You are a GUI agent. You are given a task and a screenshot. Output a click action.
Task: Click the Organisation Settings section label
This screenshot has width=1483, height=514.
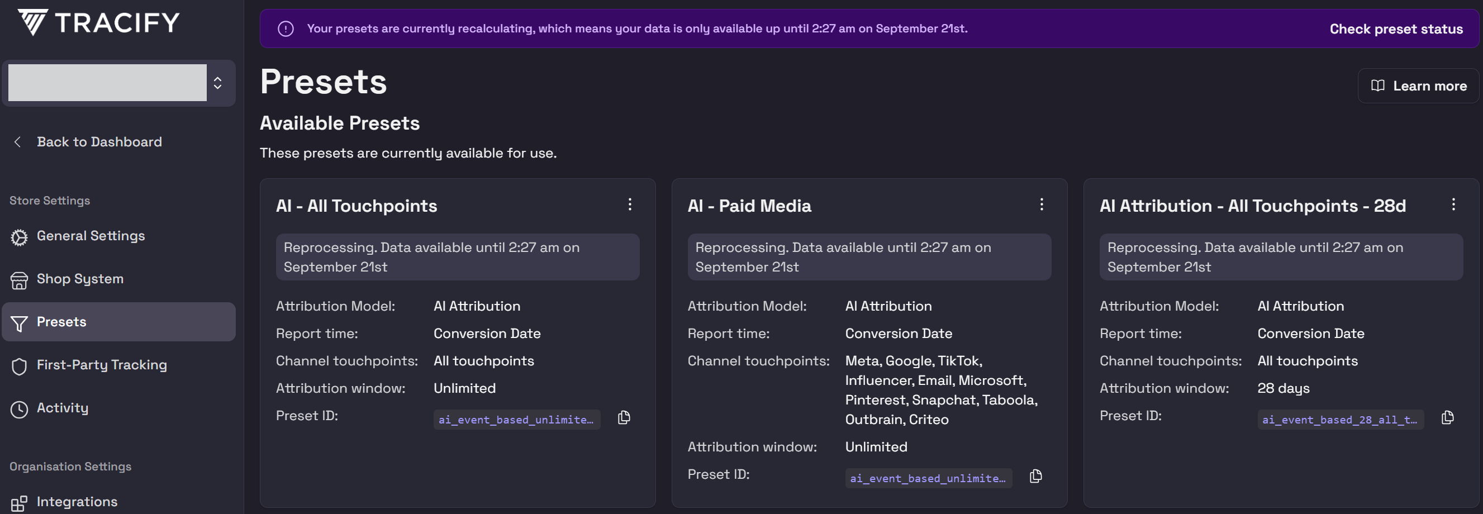[x=70, y=467]
